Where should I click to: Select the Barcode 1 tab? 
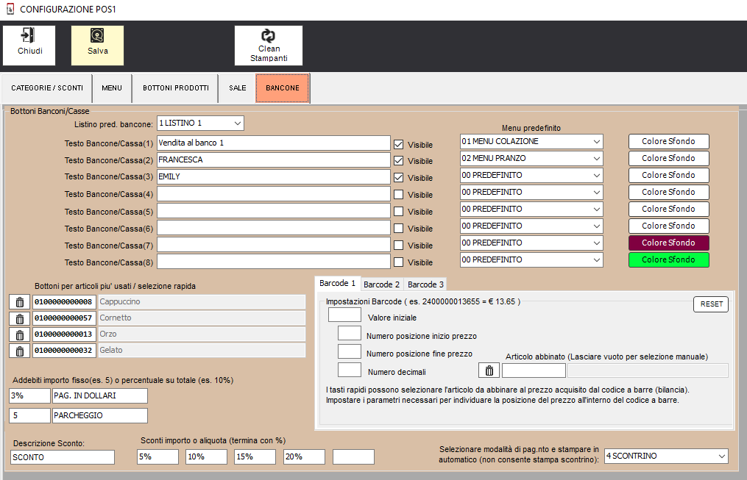(x=337, y=284)
